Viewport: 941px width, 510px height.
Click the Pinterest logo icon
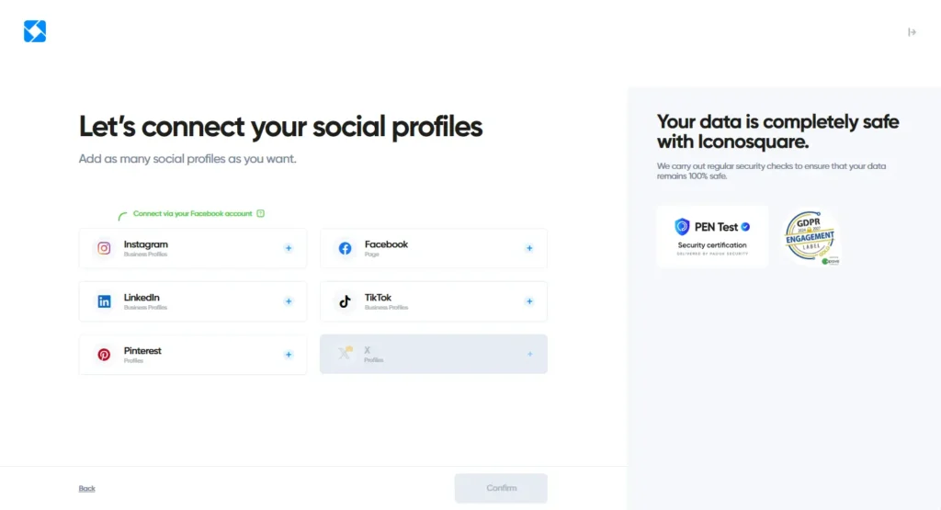[105, 355]
